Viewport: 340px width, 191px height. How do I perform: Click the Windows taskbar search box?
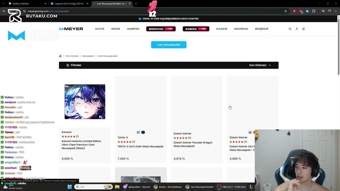(x=93, y=187)
